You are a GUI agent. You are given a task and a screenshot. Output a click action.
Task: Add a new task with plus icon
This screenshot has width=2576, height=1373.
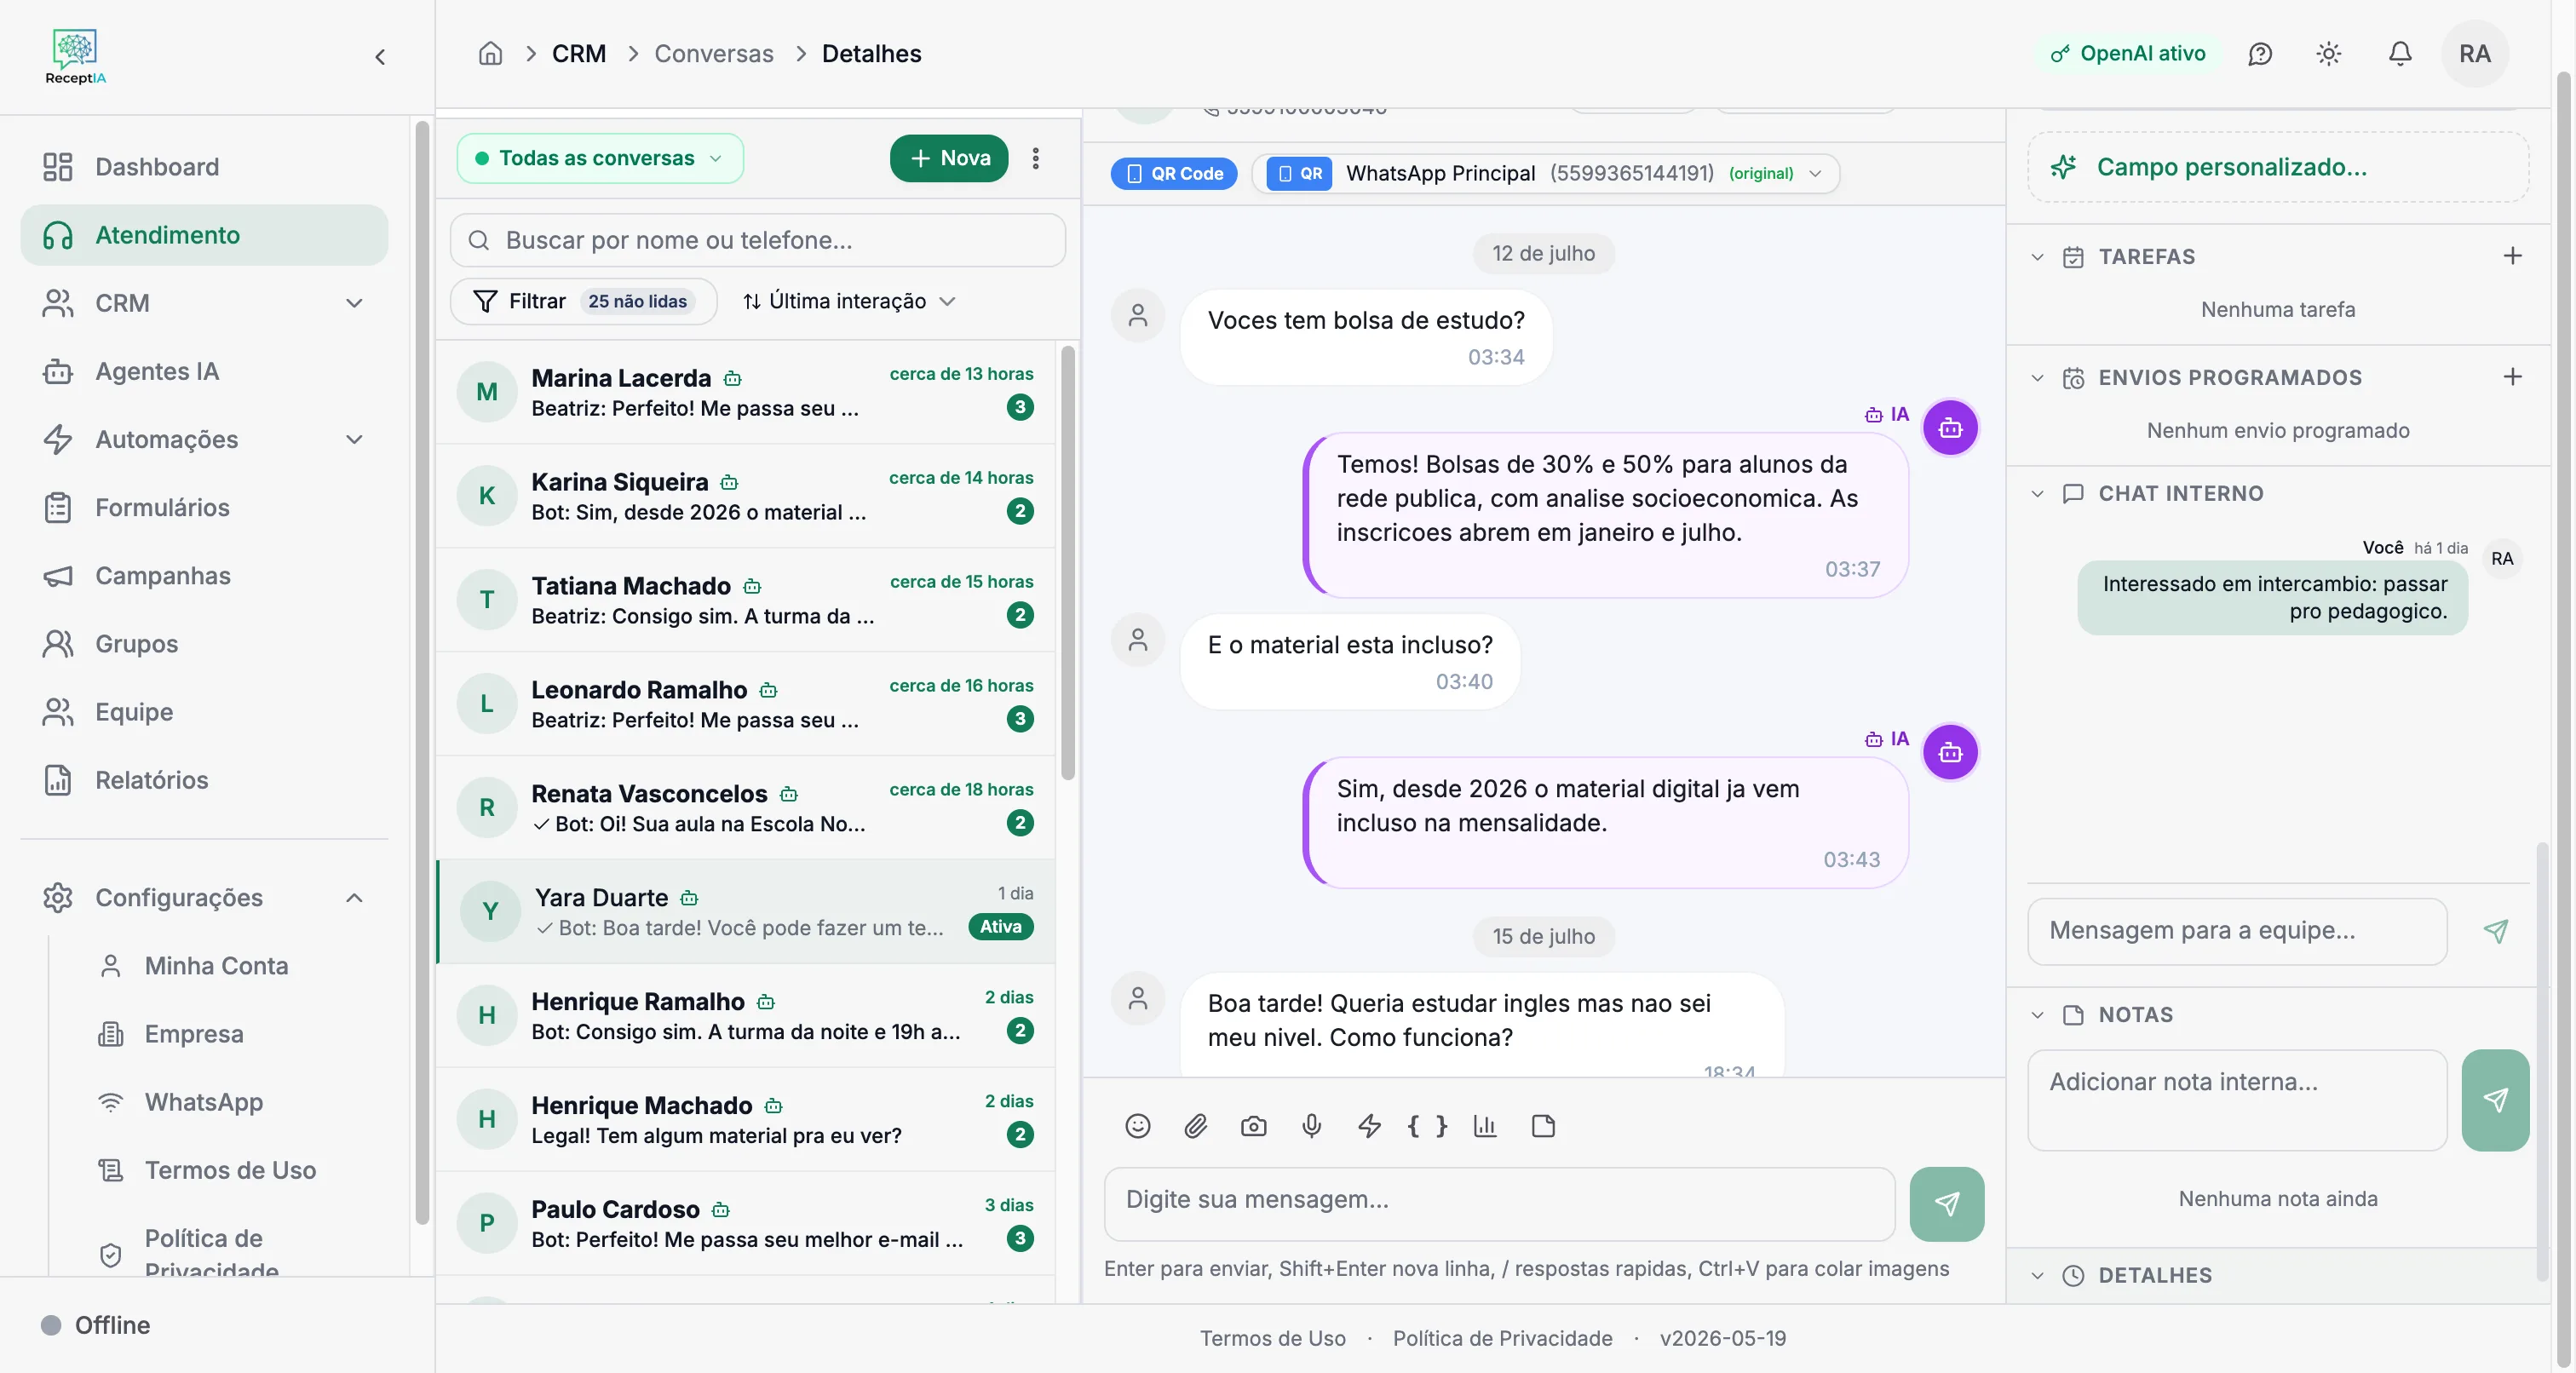point(2513,256)
